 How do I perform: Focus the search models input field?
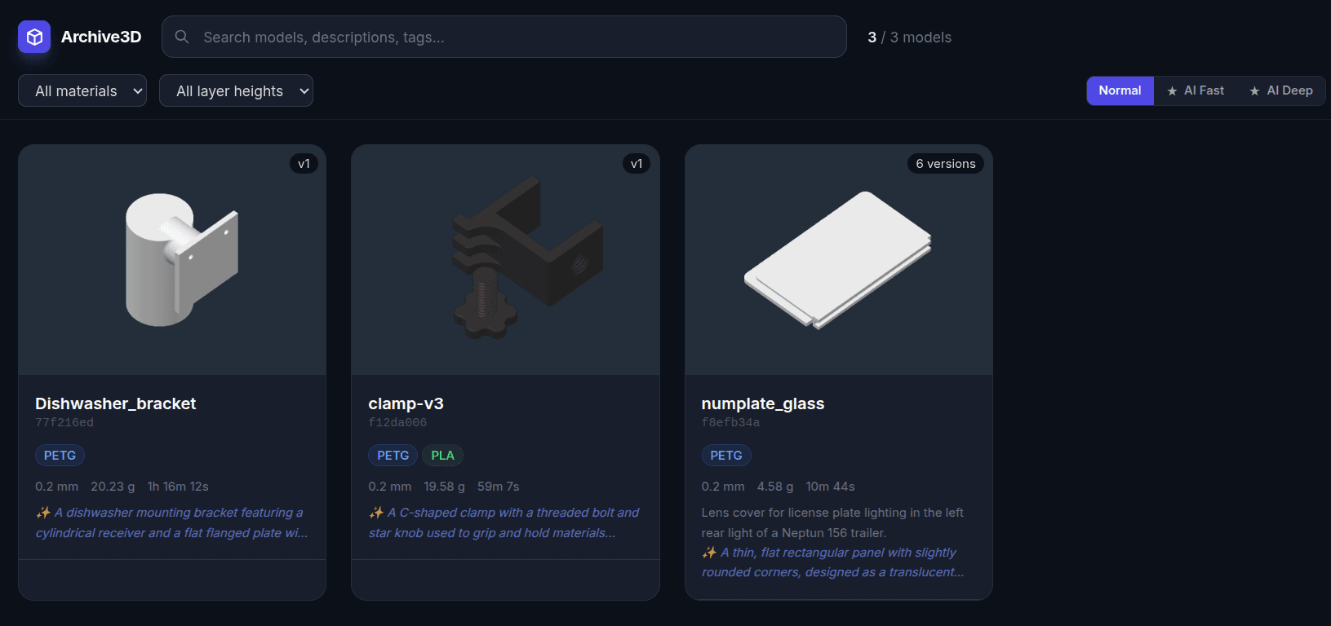tap(504, 37)
